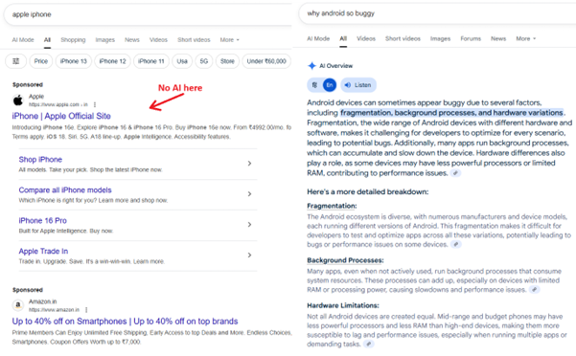This screenshot has width=576, height=356.
Task: Select the iPhone 13 filter chip
Action: 74,61
